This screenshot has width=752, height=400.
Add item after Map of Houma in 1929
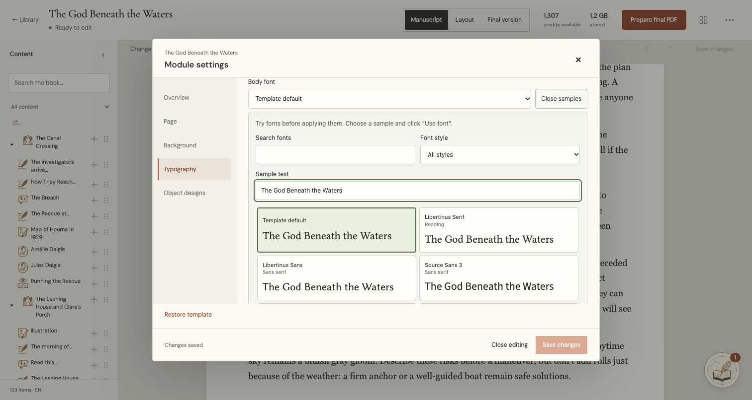[x=94, y=232]
